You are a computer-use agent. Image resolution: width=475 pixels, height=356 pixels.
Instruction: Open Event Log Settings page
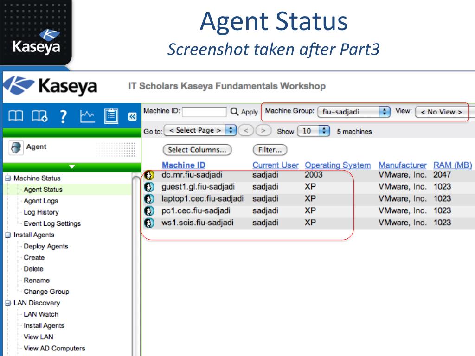[52, 224]
